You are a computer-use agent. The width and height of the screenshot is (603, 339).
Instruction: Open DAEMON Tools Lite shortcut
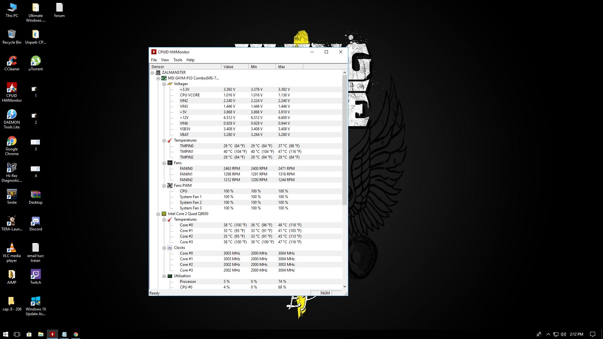(12, 119)
